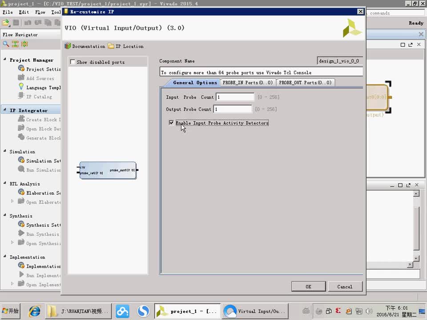
Task: Switch to the PROBE_IN Ports tab
Action: (248, 83)
